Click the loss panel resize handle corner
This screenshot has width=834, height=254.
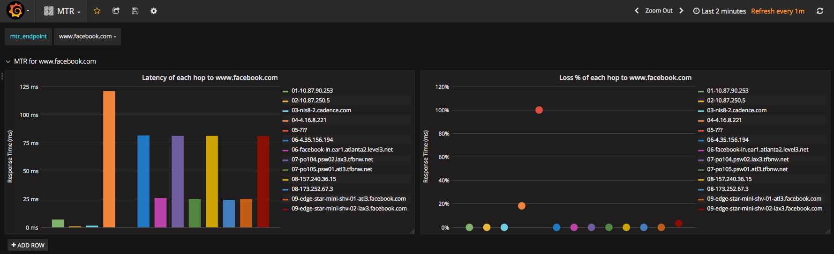pyautogui.click(x=828, y=232)
